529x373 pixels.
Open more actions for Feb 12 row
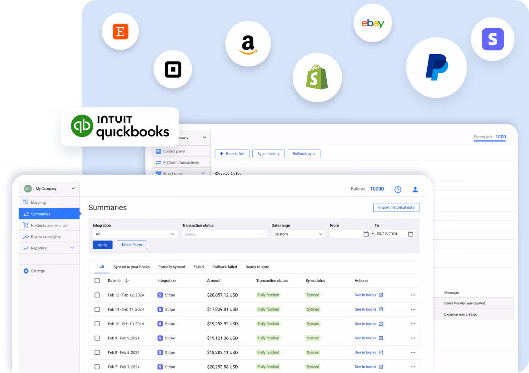[413, 295]
